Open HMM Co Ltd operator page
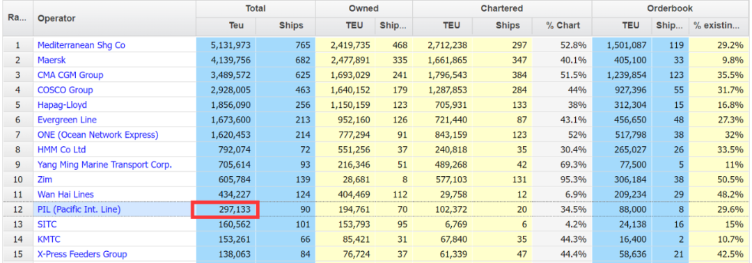The height and width of the screenshot is (263, 752). coord(61,150)
